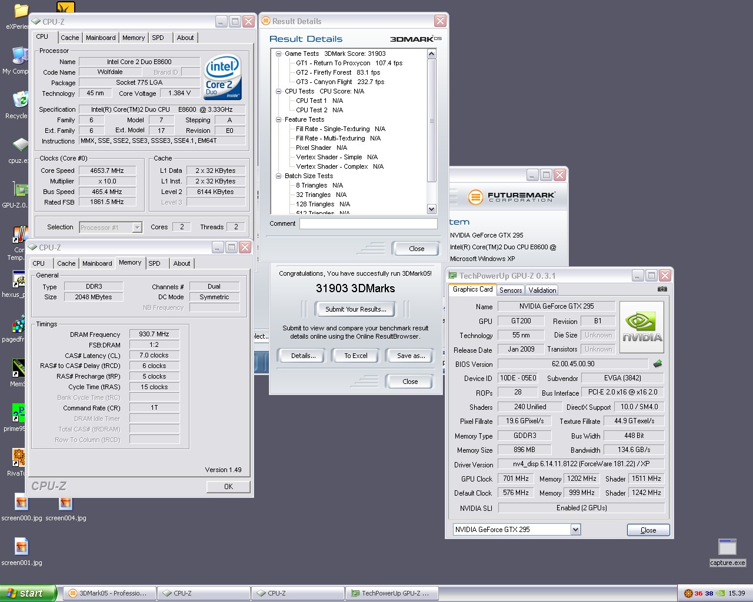The height and width of the screenshot is (602, 753).
Task: Switch to Sensors tab in GPU-Z
Action: (x=511, y=290)
